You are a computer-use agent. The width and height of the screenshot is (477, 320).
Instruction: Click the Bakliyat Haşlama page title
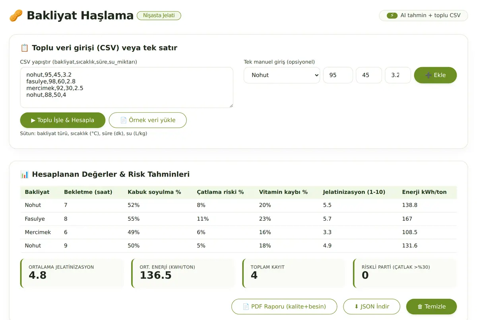coord(80,15)
